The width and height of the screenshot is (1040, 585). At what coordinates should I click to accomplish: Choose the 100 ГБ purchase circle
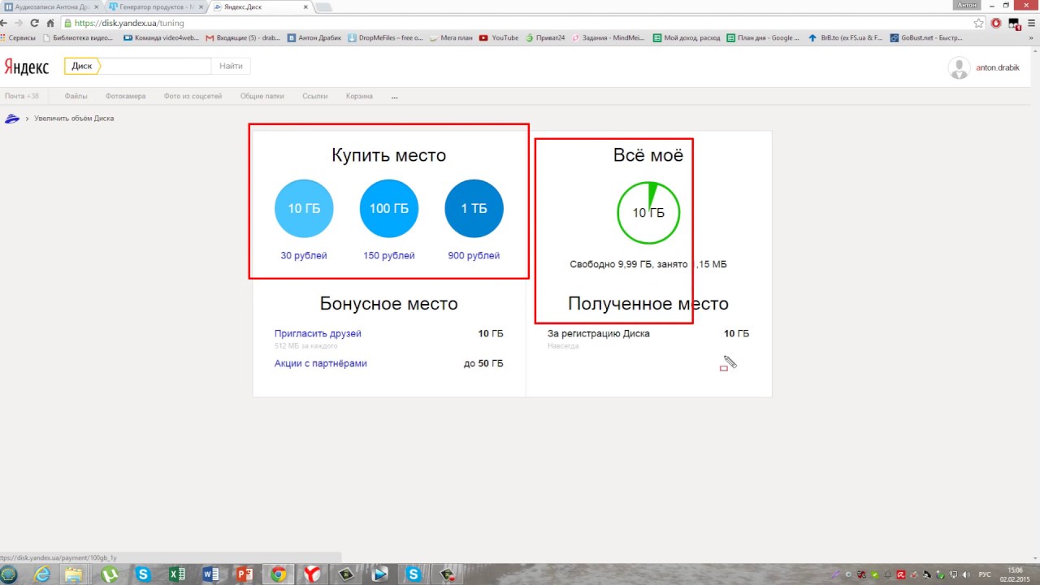point(389,209)
